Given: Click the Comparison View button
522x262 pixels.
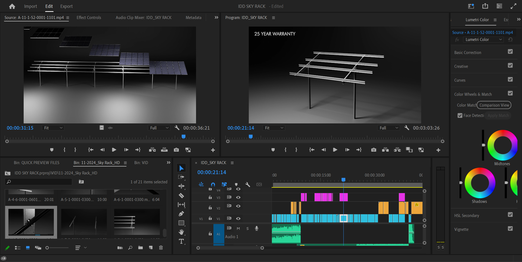Looking at the screenshot, I should (494, 105).
